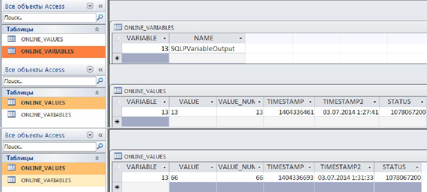Click the ONLINE_VARIABLES document tab title

tap(149, 27)
